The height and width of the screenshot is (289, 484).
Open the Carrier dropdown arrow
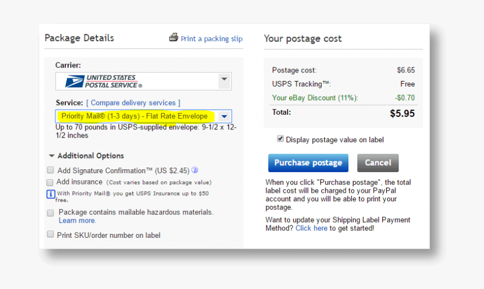224,80
